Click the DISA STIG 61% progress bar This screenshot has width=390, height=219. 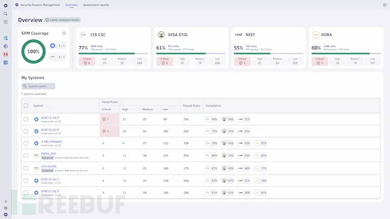(191, 53)
